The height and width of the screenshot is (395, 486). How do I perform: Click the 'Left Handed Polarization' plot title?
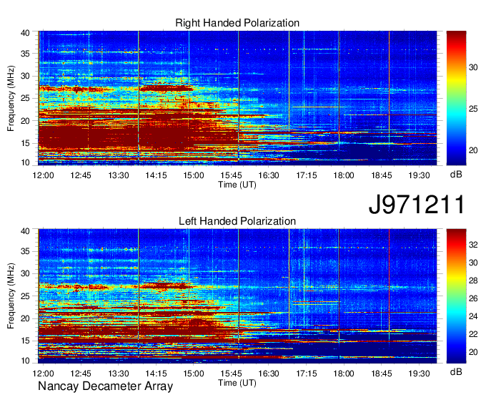237,221
